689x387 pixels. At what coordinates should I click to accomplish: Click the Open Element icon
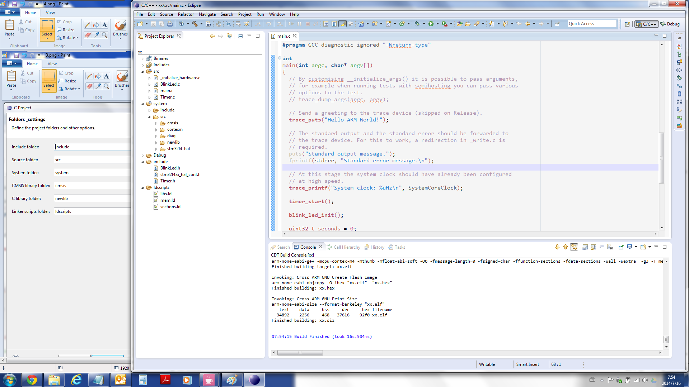click(x=459, y=24)
